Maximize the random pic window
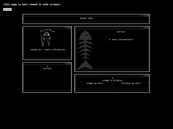This screenshot has height=129, width=173. point(68,27)
